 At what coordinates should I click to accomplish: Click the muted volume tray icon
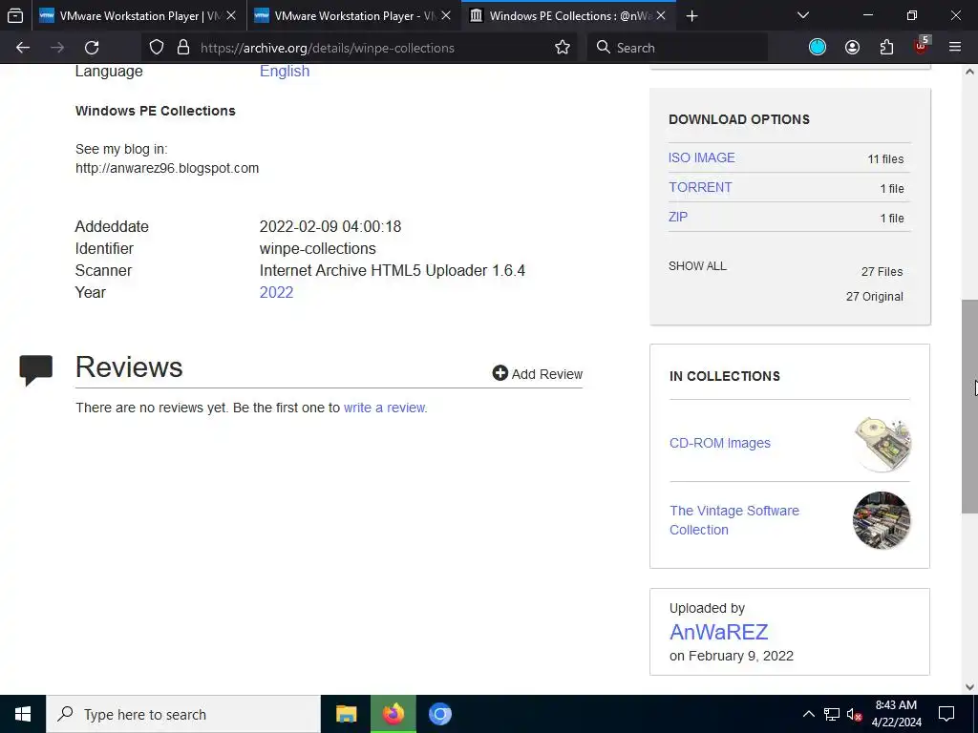coord(855,715)
